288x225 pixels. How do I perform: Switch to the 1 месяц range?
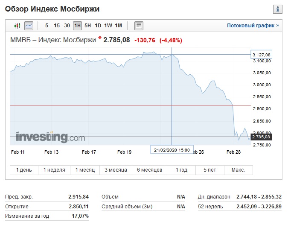coord(85,170)
